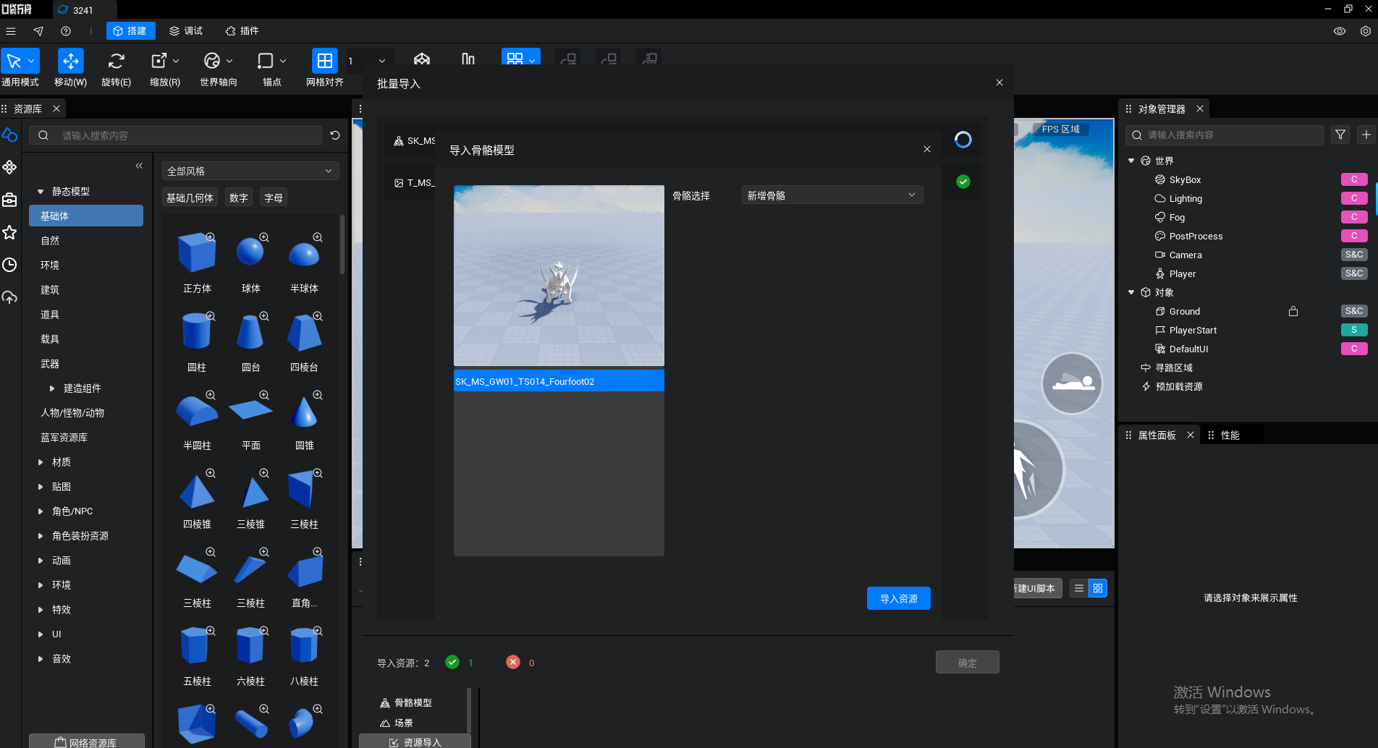Viewport: 1378px width, 748px height.
Task: Refresh the resource library search
Action: tap(335, 135)
